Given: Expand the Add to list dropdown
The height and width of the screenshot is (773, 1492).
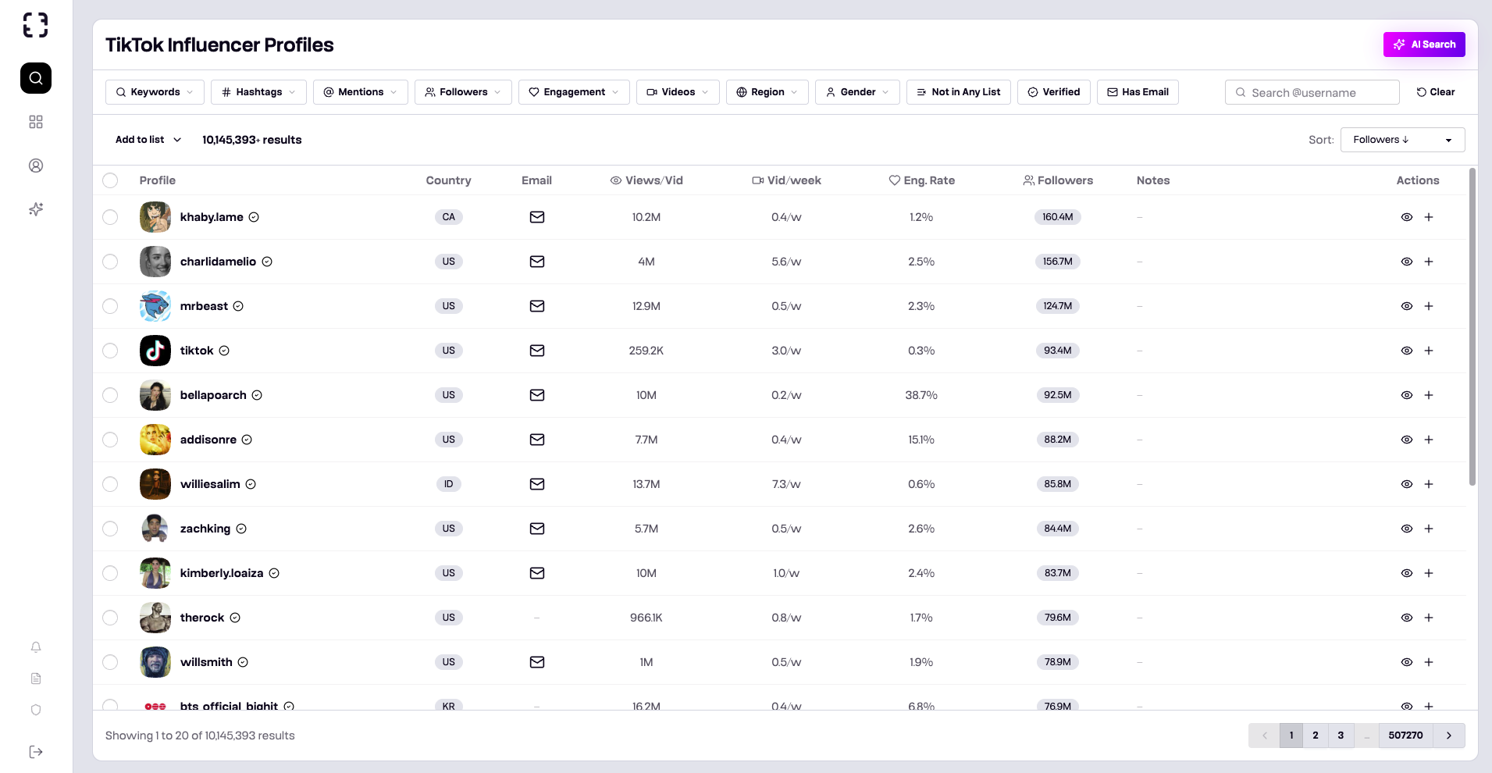Looking at the screenshot, I should (148, 140).
